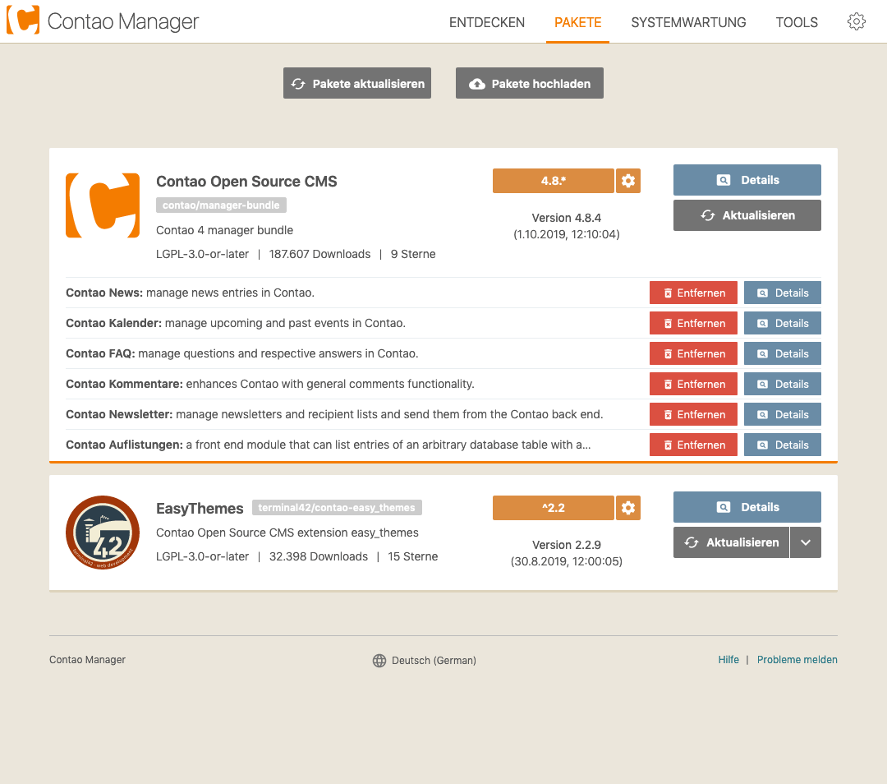Remove the Contao Kalender bundle
Image resolution: width=887 pixels, height=784 pixels.
(x=693, y=323)
